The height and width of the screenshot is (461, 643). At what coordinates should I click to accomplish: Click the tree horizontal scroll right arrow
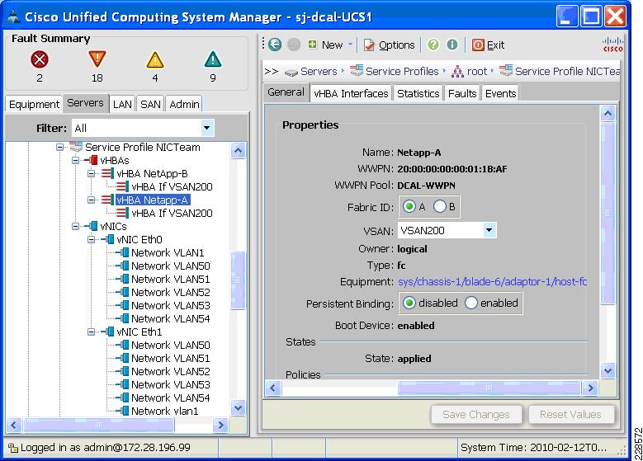pyautogui.click(x=220, y=425)
